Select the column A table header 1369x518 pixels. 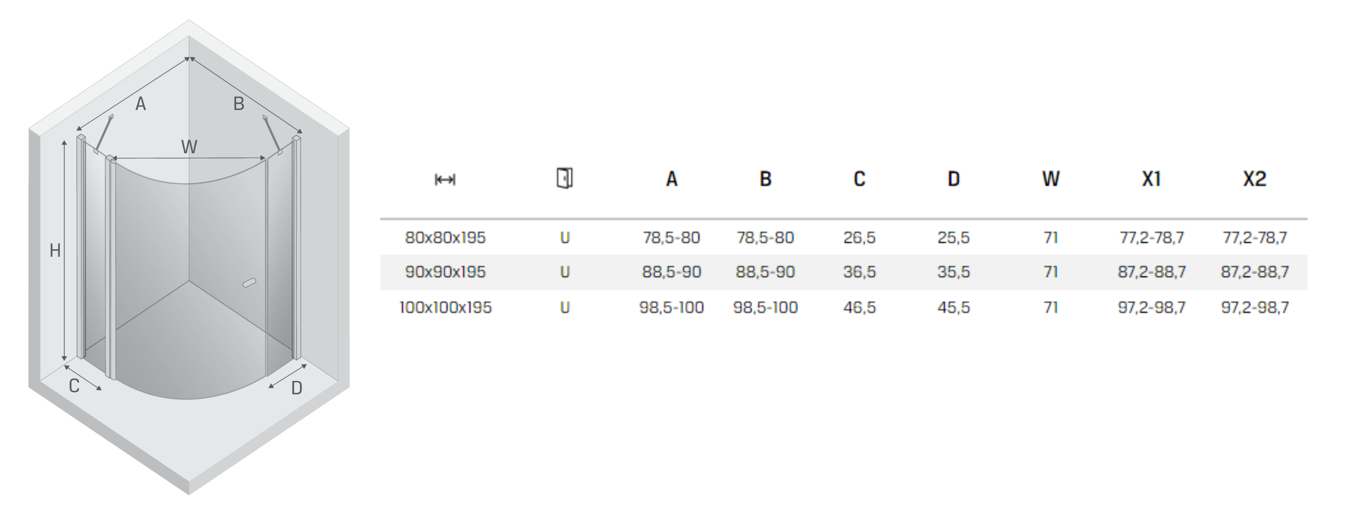[x=672, y=179]
